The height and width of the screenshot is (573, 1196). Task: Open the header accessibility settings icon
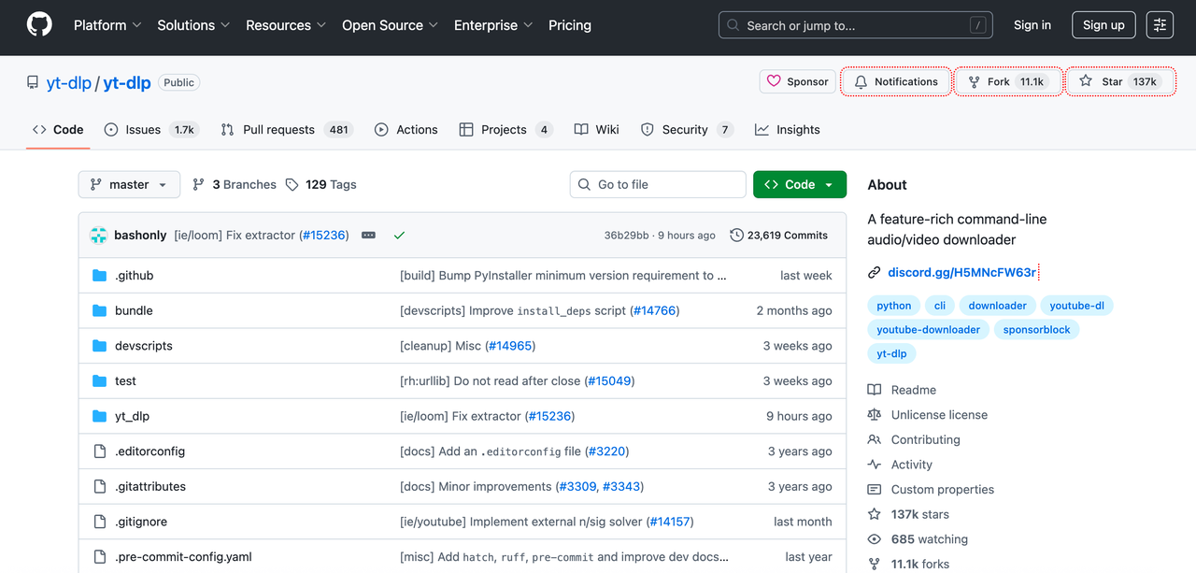click(x=1160, y=25)
